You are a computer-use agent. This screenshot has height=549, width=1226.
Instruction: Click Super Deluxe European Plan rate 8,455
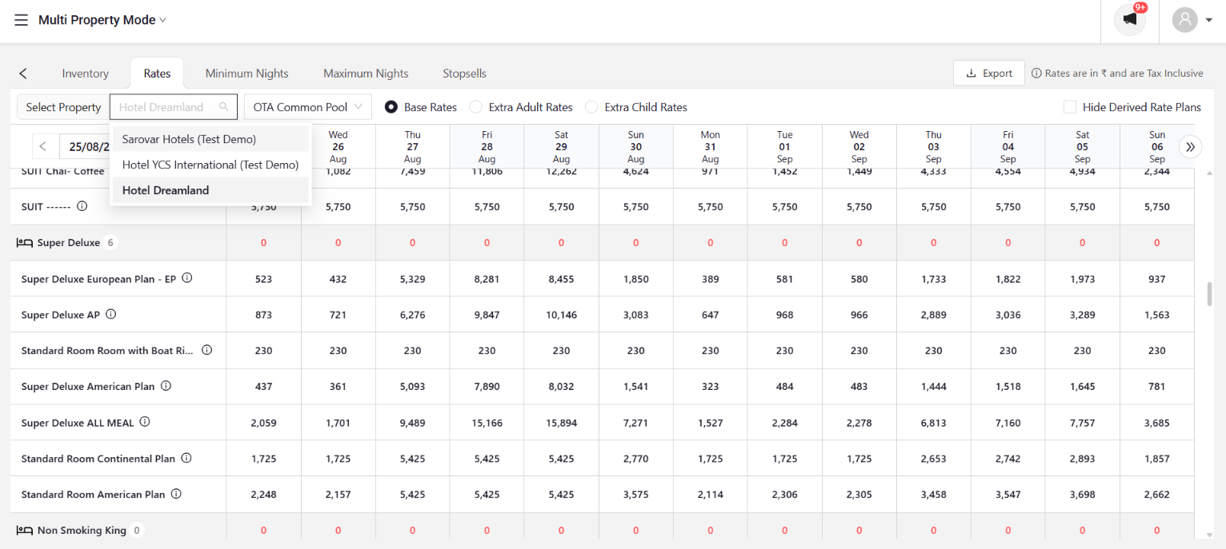pyautogui.click(x=561, y=279)
